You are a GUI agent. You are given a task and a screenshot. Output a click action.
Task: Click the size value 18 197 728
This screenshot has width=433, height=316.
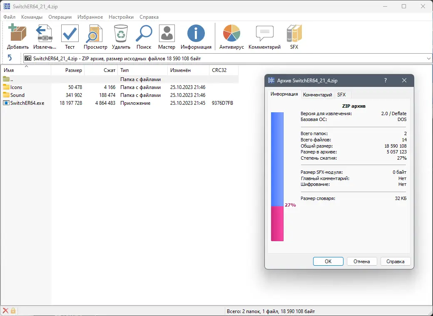pos(71,103)
